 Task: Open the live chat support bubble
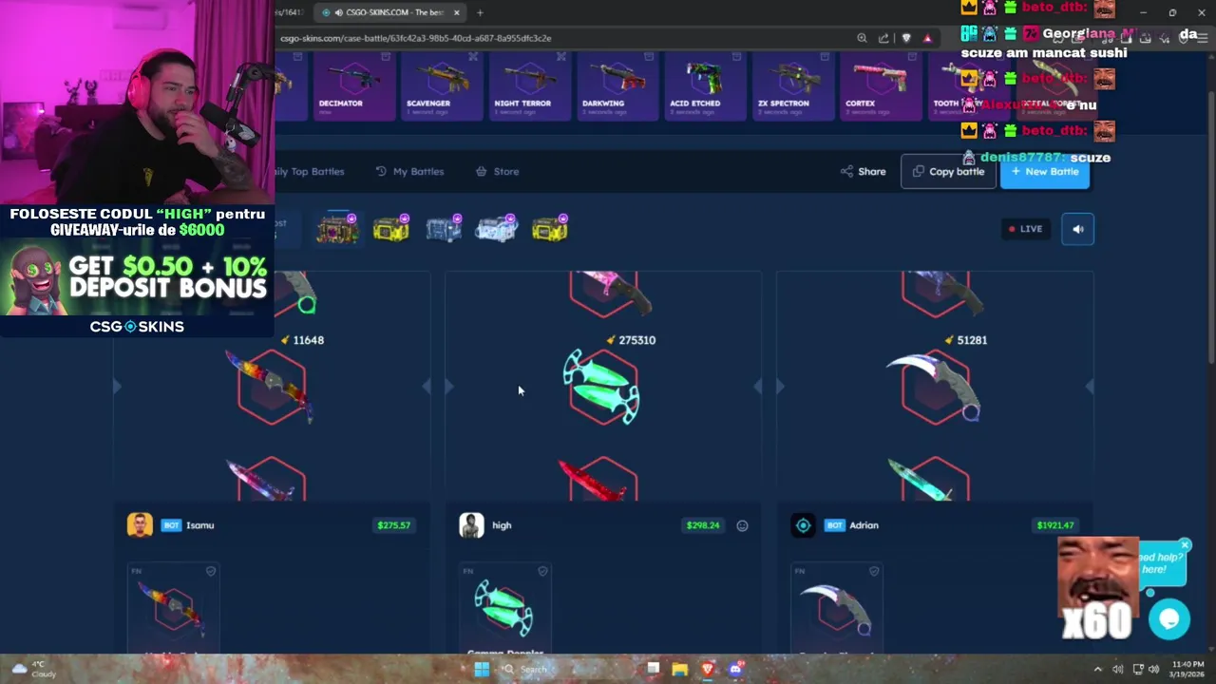(1168, 619)
